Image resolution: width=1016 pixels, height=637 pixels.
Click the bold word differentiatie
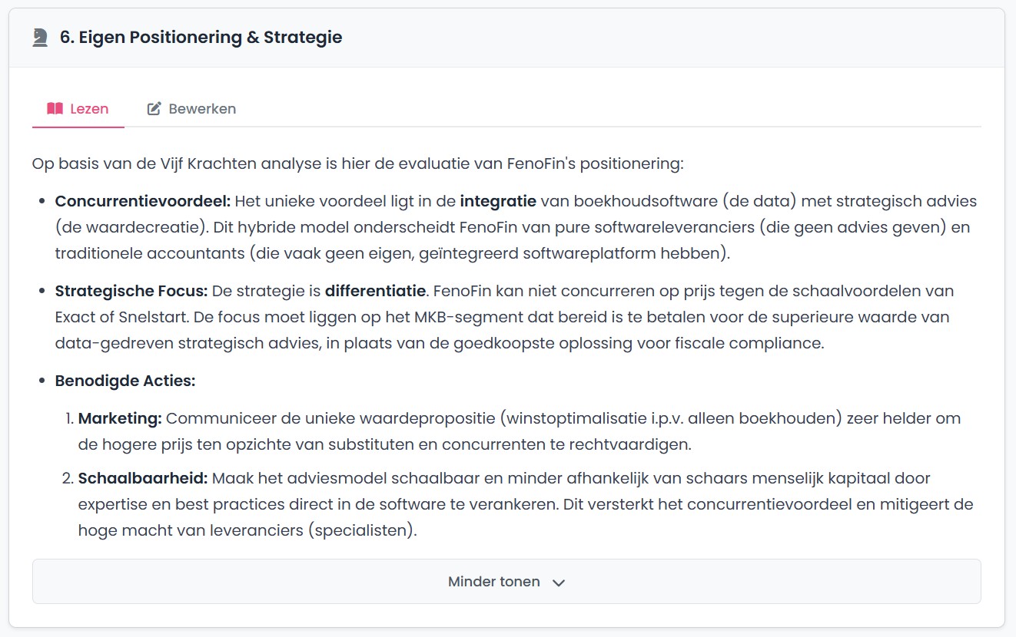pyautogui.click(x=373, y=291)
